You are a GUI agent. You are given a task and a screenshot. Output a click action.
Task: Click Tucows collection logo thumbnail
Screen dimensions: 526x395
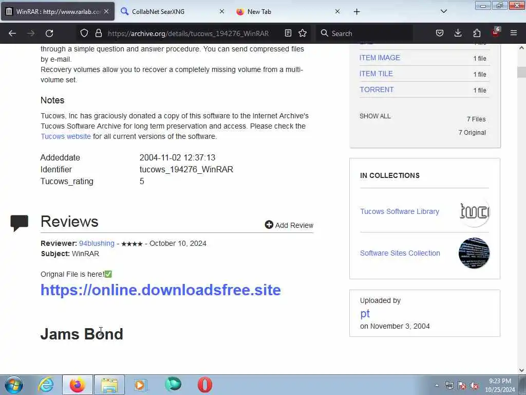click(474, 211)
